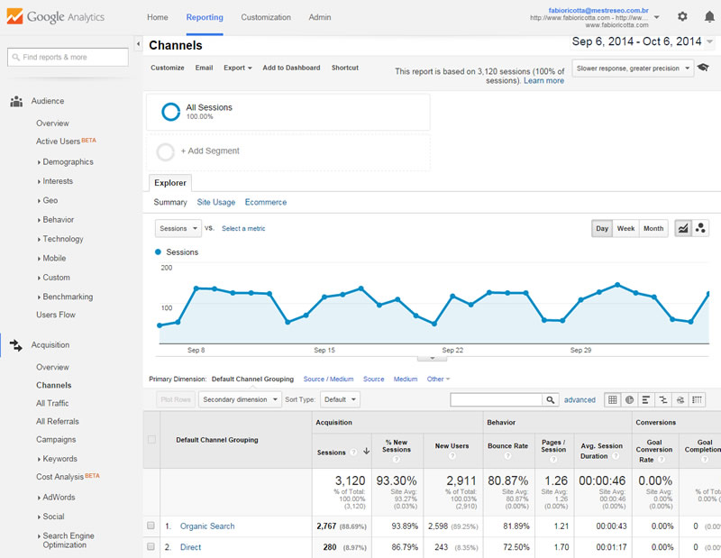
Task: Click the Sessions column sort arrow
Action: coord(367,452)
